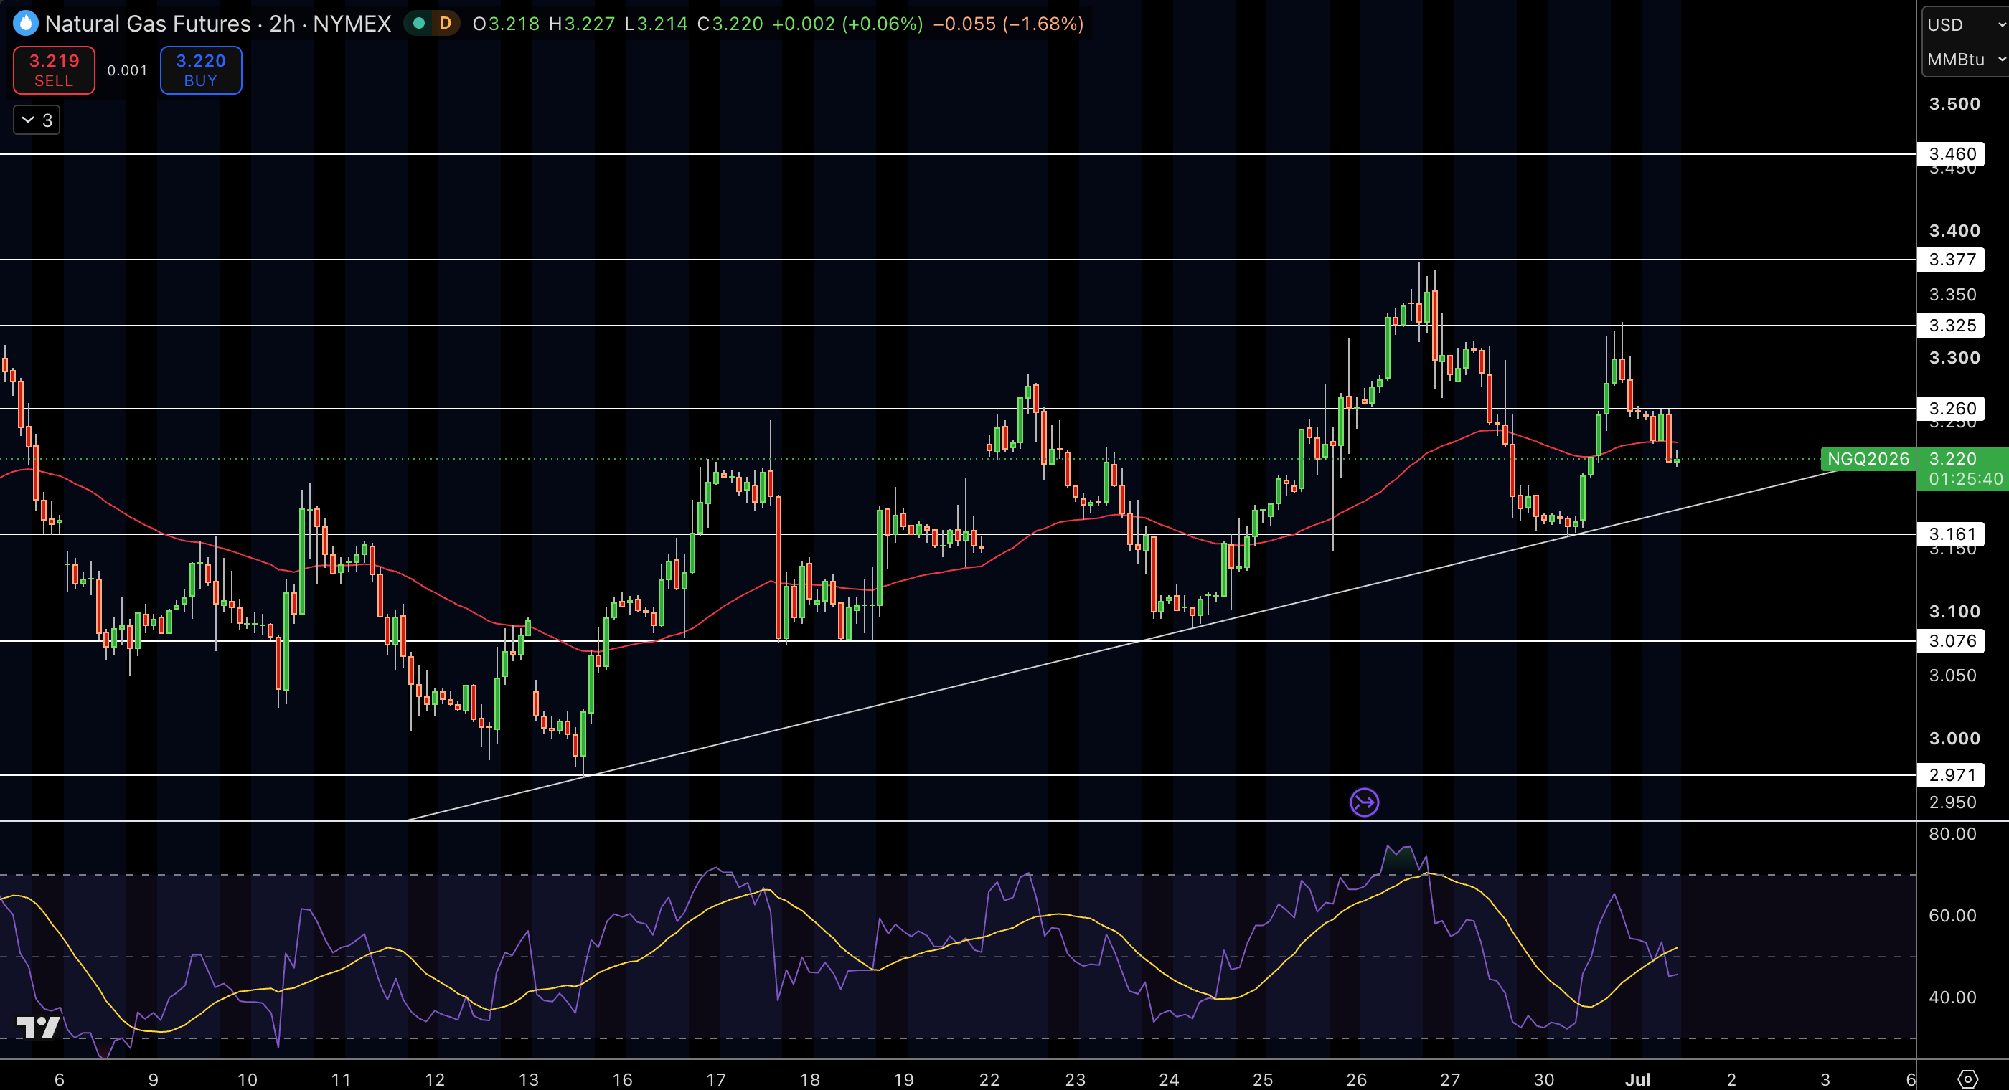Click the 01:25:40 bar countdown timer
Screen dimensions: 2009x1090
1965,479
